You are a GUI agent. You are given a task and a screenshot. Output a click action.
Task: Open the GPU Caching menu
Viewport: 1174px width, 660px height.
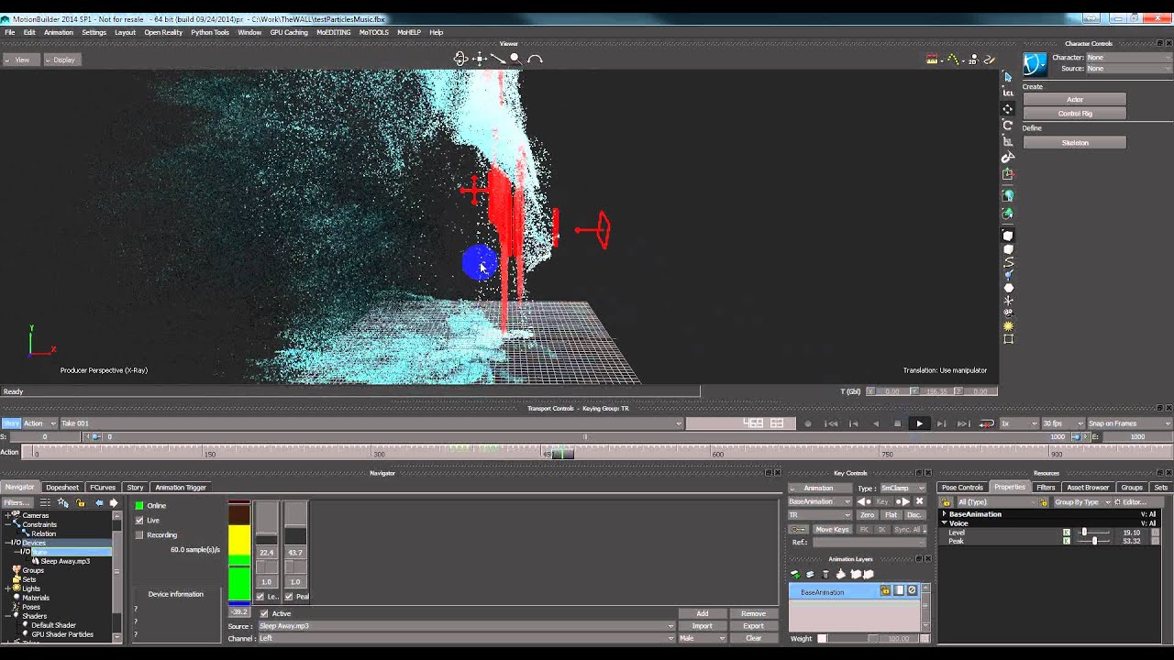(289, 32)
